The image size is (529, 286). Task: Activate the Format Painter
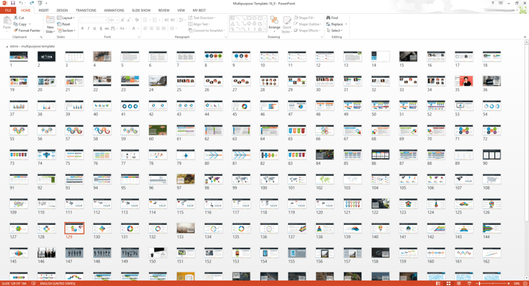pyautogui.click(x=27, y=30)
